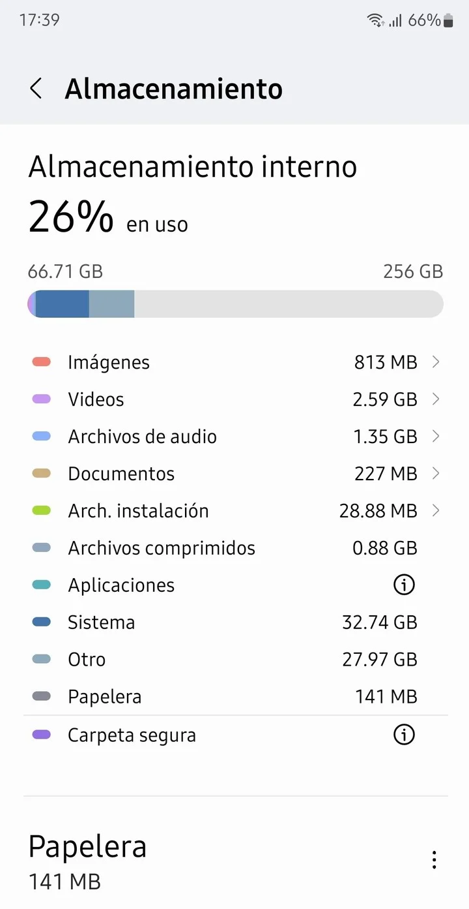Tap the Almacenamiento interno heading
The width and height of the screenshot is (469, 909).
pyautogui.click(x=193, y=167)
